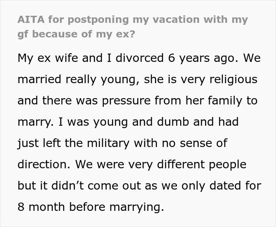The height and width of the screenshot is (227, 276).
Task: Click "gf because of my ex?" title line
Action: pos(76,33)
